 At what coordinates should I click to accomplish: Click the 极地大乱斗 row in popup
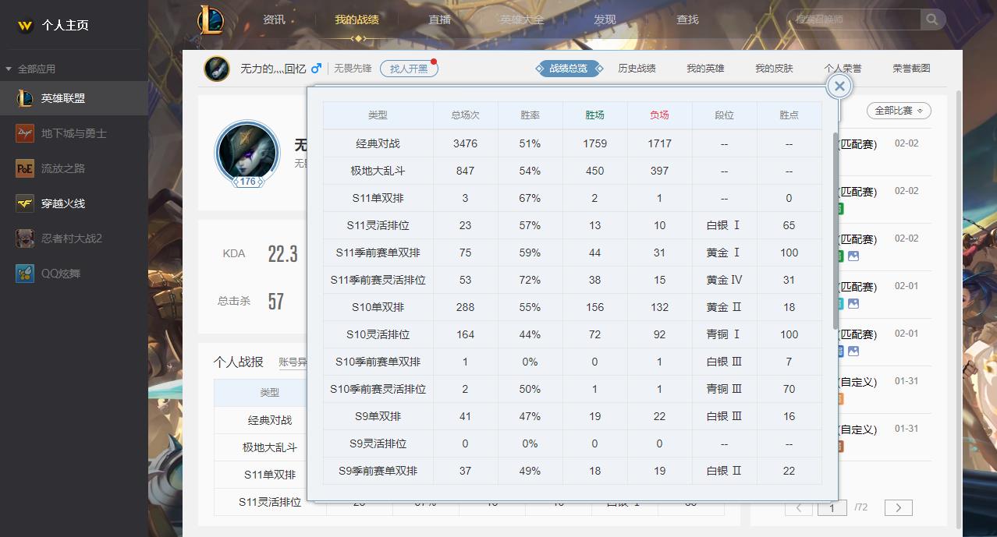tap(572, 171)
